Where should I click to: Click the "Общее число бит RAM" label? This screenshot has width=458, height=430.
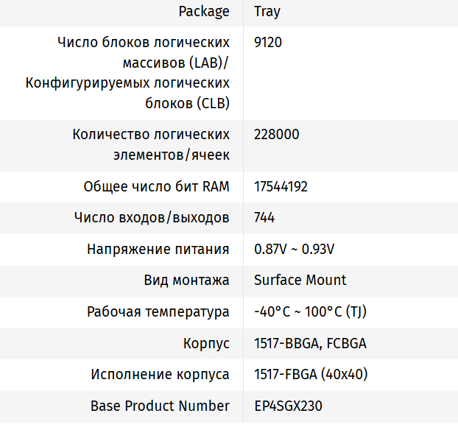pos(157,187)
